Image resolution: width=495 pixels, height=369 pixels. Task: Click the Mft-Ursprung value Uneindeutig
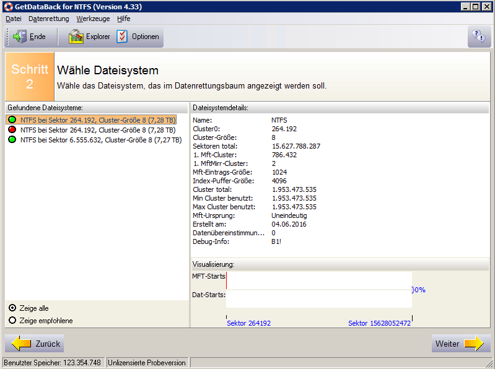click(x=289, y=215)
